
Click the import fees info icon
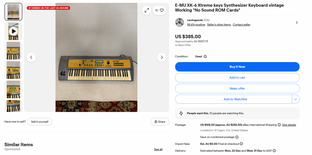(241, 144)
